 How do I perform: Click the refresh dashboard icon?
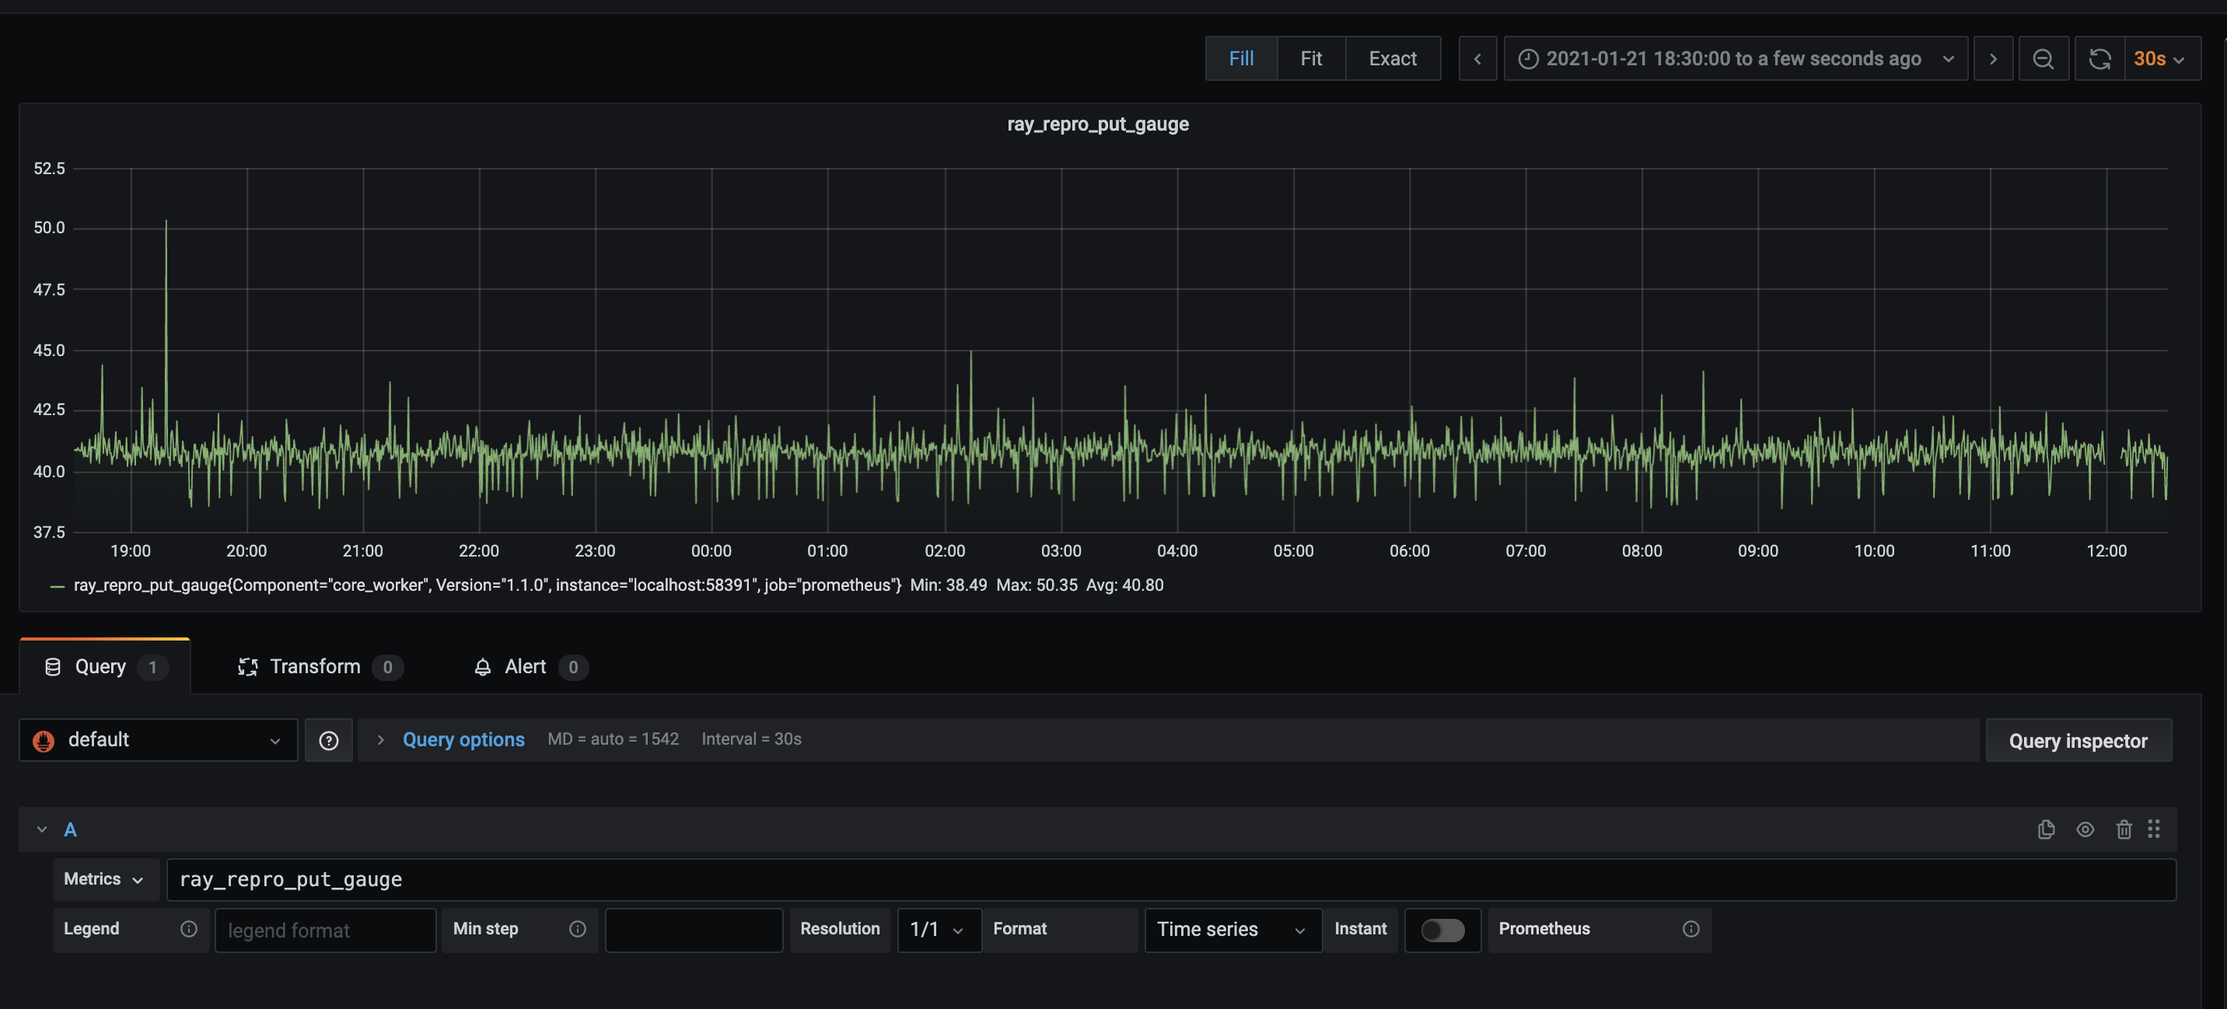(x=2100, y=59)
